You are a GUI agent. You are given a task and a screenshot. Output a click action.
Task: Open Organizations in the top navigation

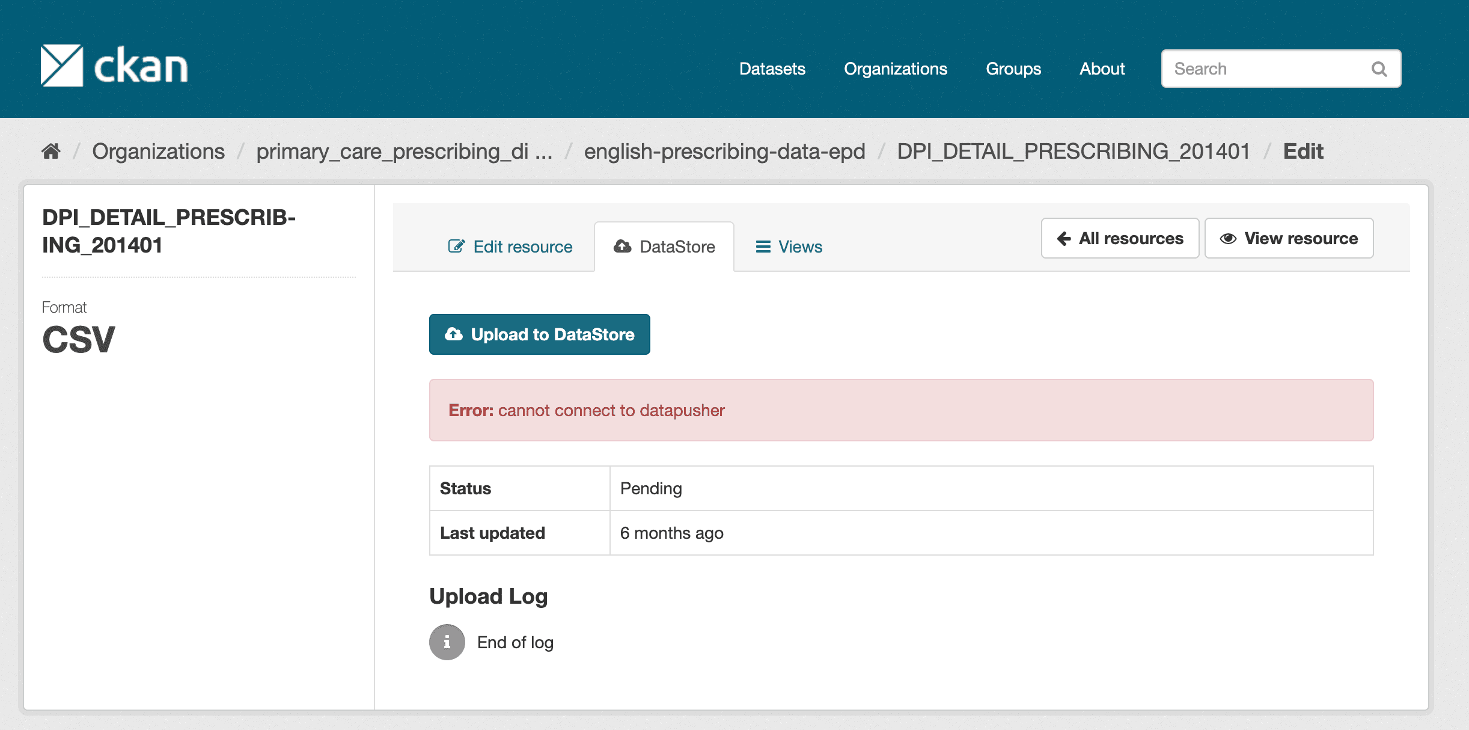pyautogui.click(x=895, y=69)
